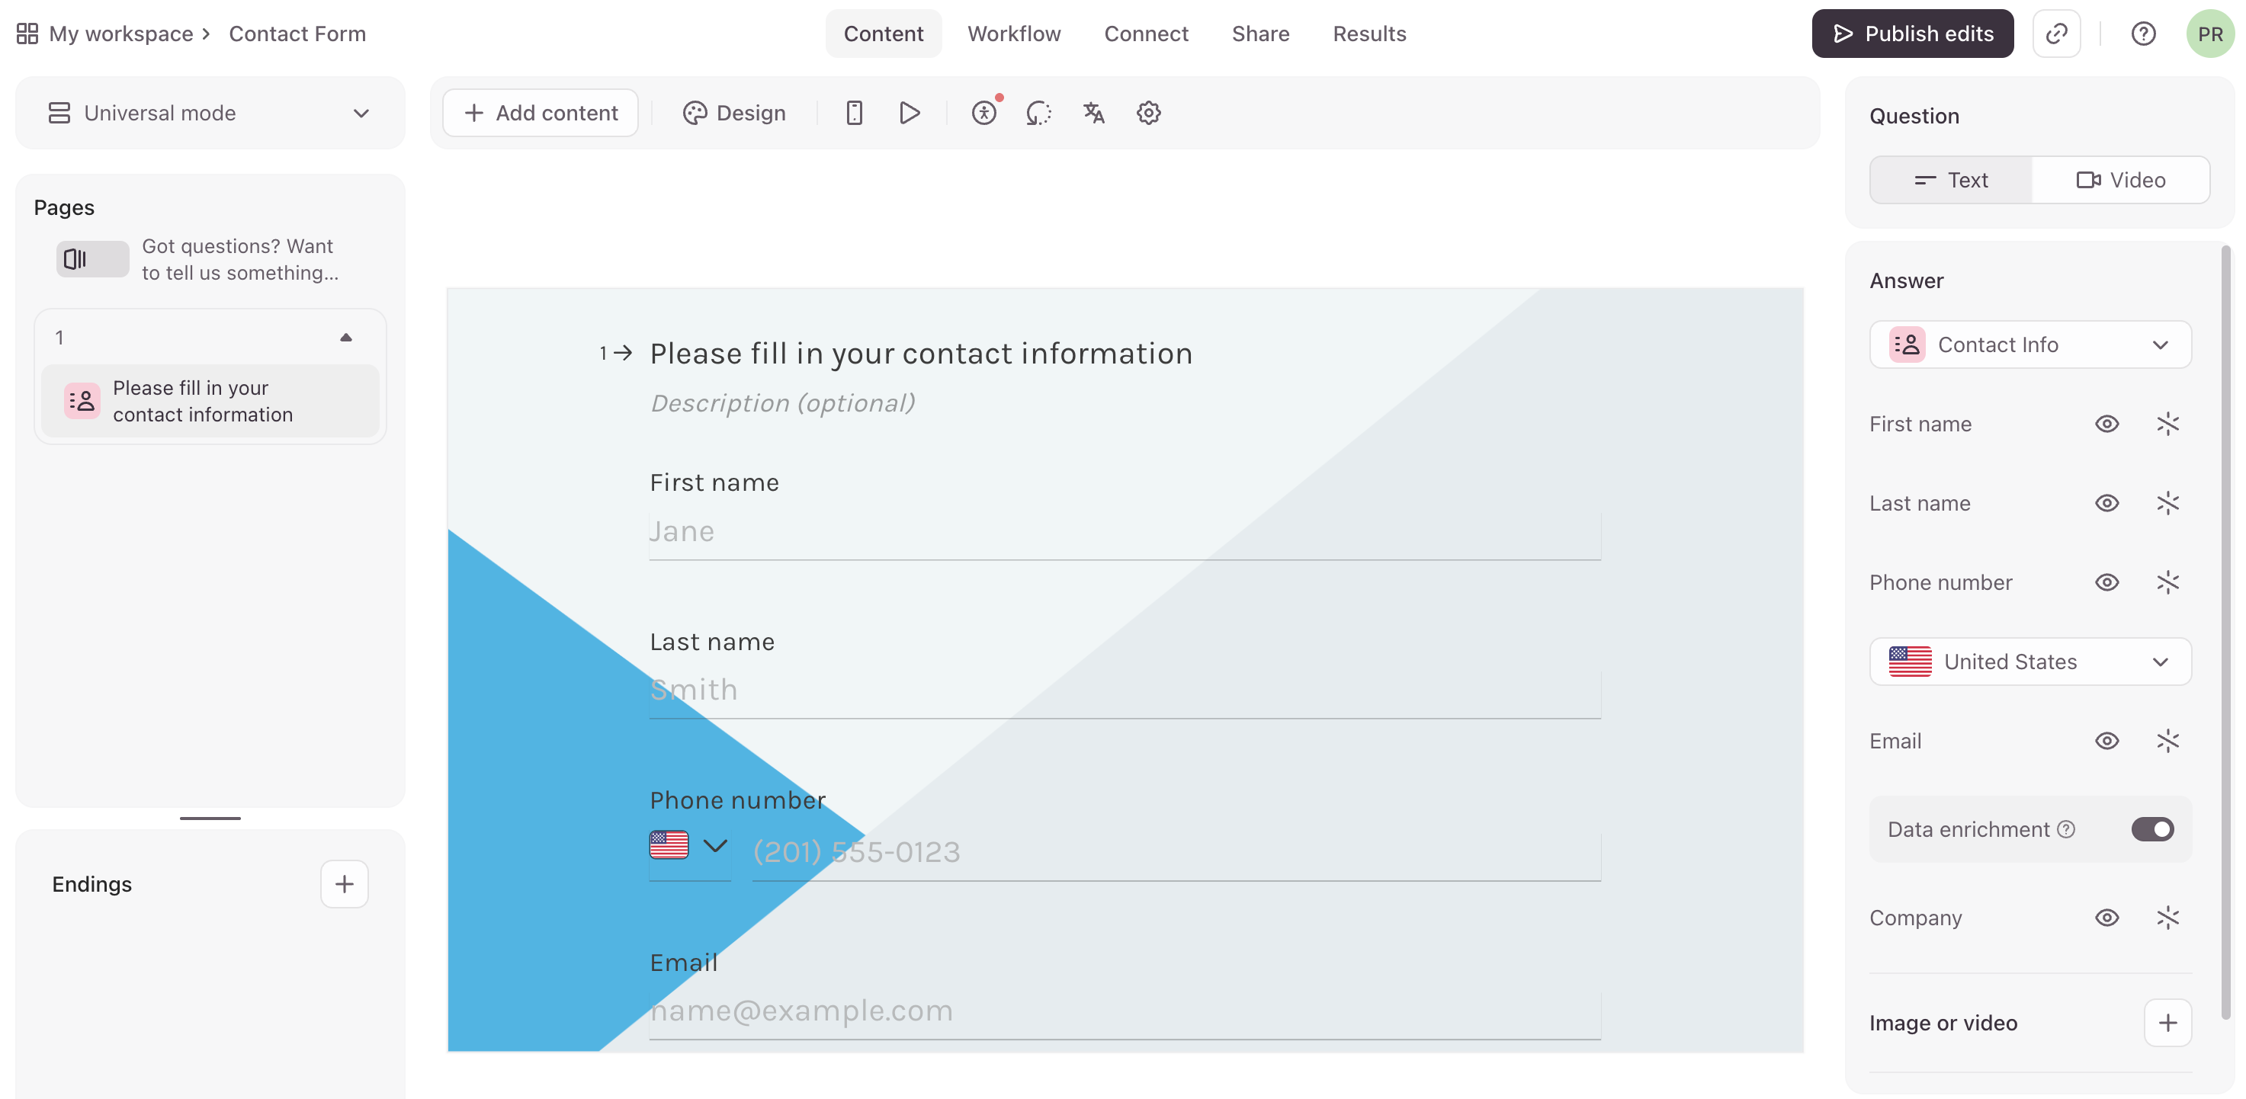Hide the Last name field eye icon
The width and height of the screenshot is (2246, 1099).
pos(2106,504)
